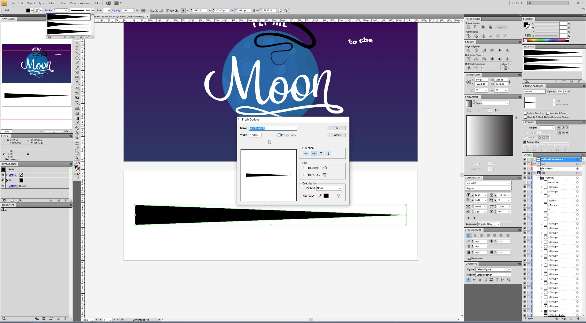Select the Rotate tool in toolbox
The width and height of the screenshot is (586, 323).
point(77,83)
